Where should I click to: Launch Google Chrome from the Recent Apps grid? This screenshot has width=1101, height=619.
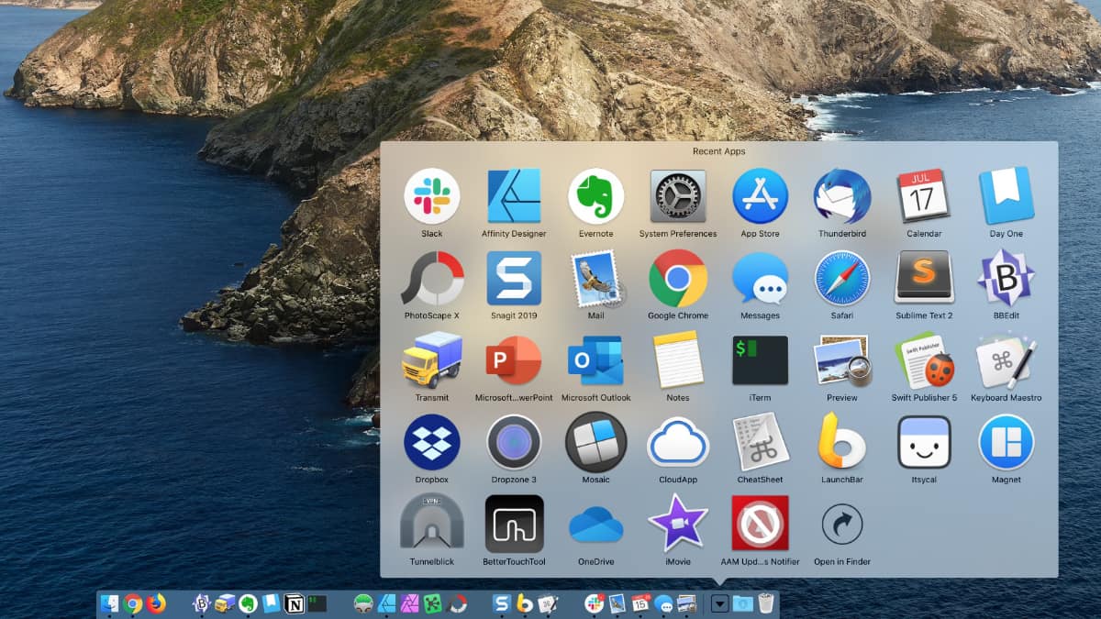[x=678, y=278]
